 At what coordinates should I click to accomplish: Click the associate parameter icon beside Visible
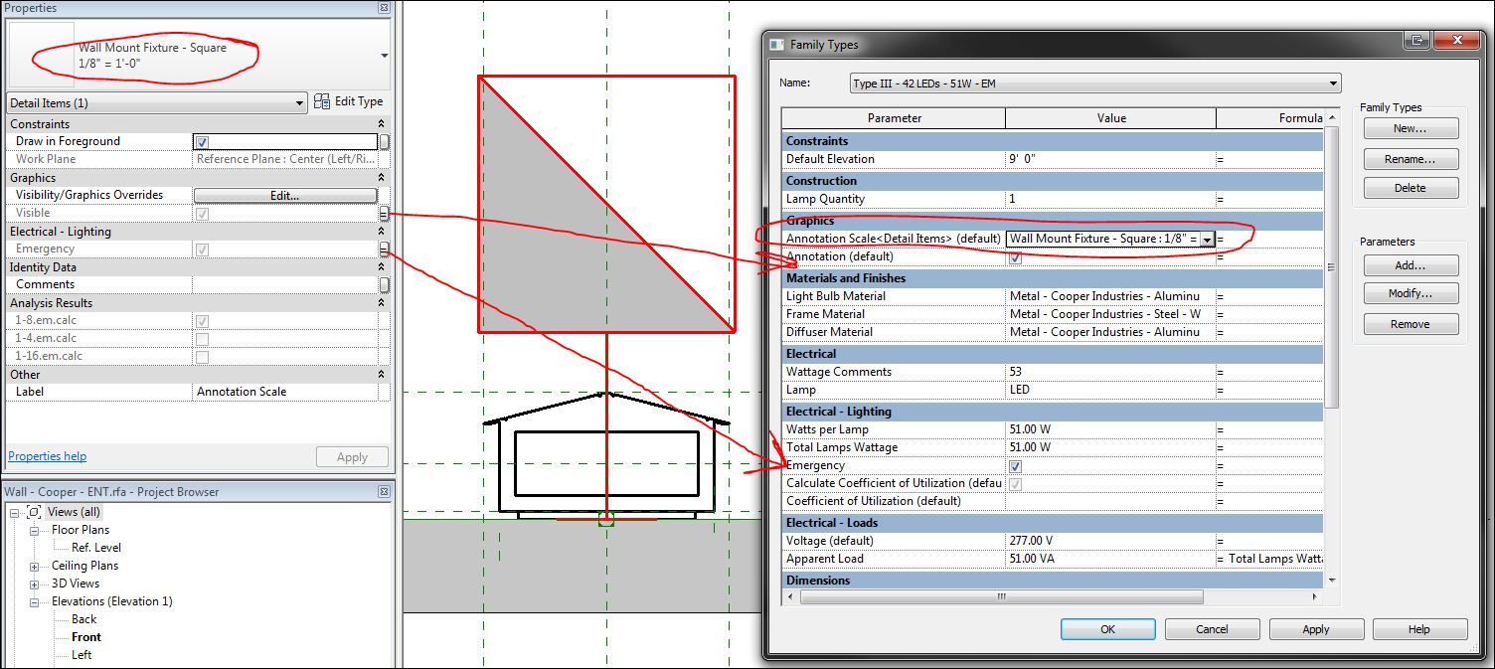[x=383, y=213]
